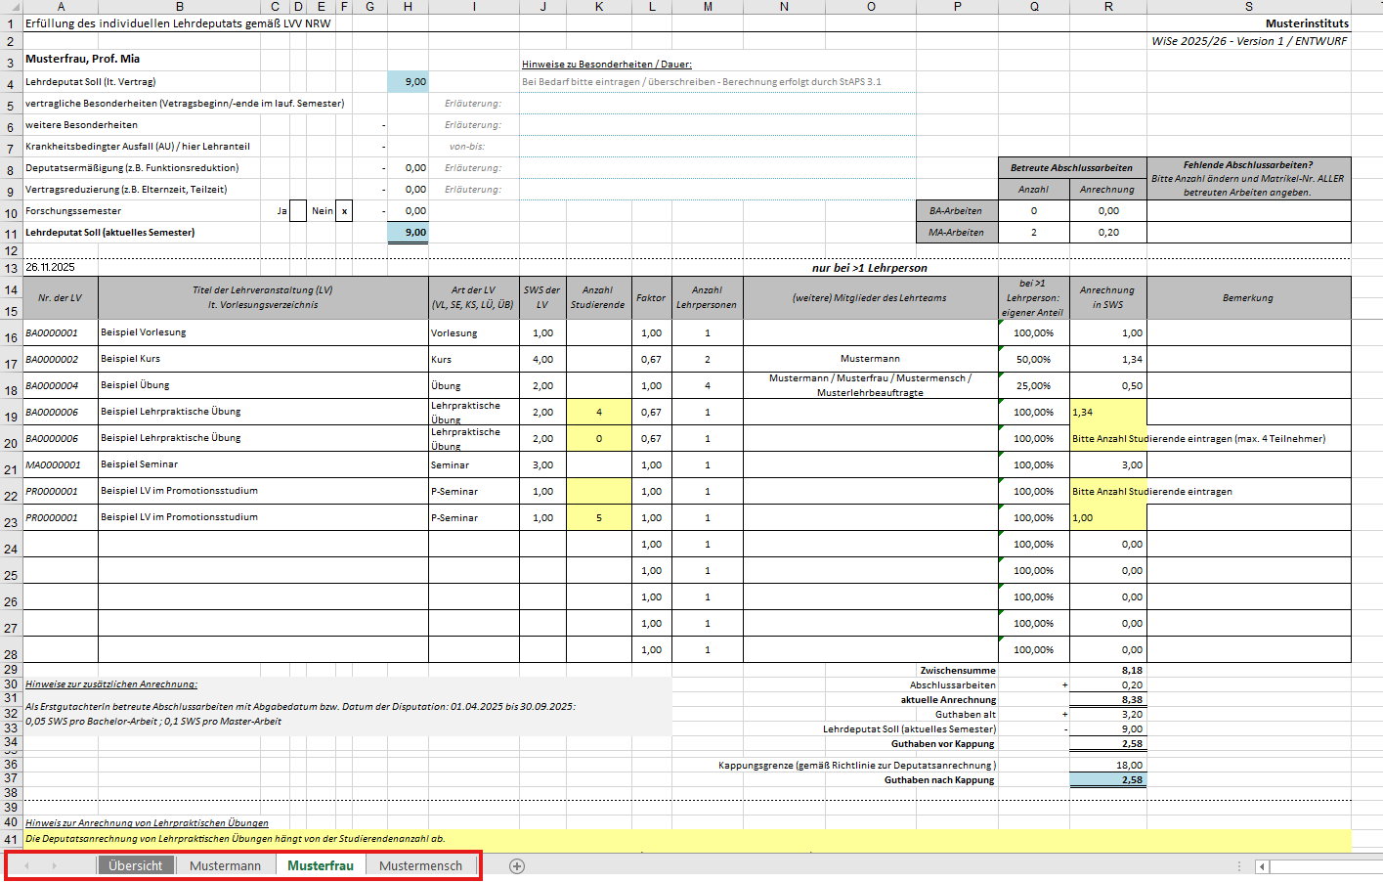Viewport: 1383px width, 882px height.
Task: Click Hinweise zur zusätzlichen Anrechnung underlined text
Action: [111, 684]
